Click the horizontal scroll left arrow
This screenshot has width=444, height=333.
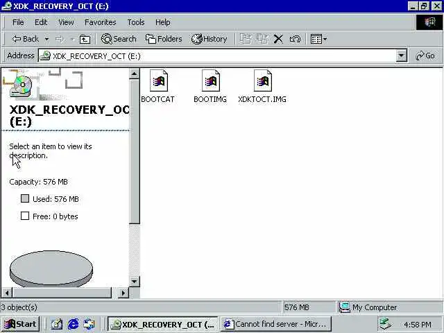7,293
